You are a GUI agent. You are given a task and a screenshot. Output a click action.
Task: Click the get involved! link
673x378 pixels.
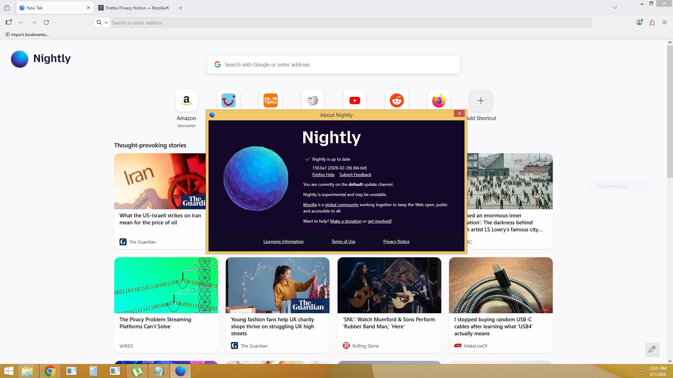point(379,221)
